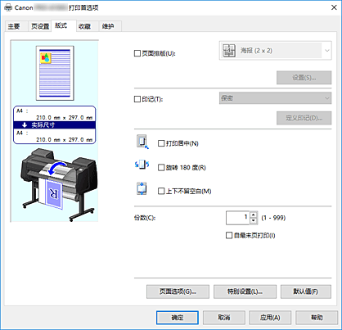Check the 自最末页打印(I) option
Screen dimensions: 342x330
pyautogui.click(x=229, y=235)
